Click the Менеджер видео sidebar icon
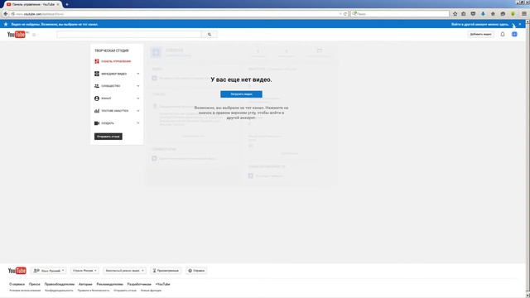This screenshot has width=530, height=298. [x=97, y=74]
